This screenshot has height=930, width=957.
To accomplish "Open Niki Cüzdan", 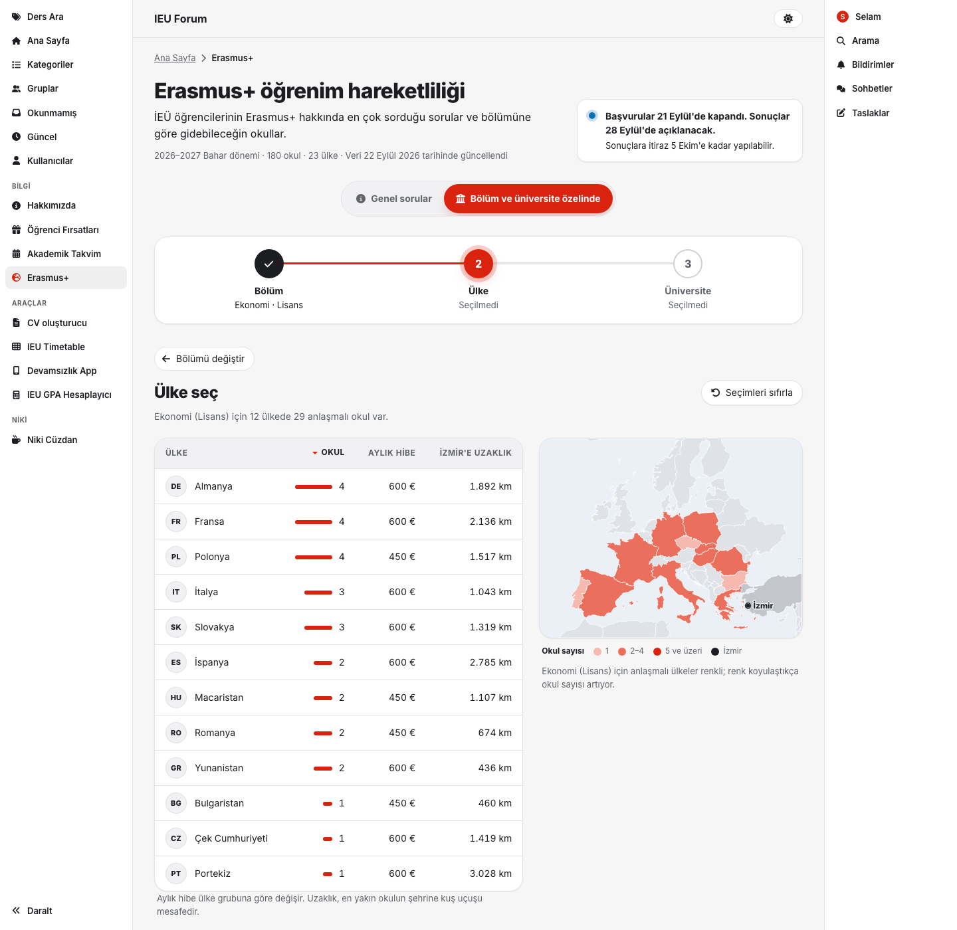I will click(x=66, y=440).
